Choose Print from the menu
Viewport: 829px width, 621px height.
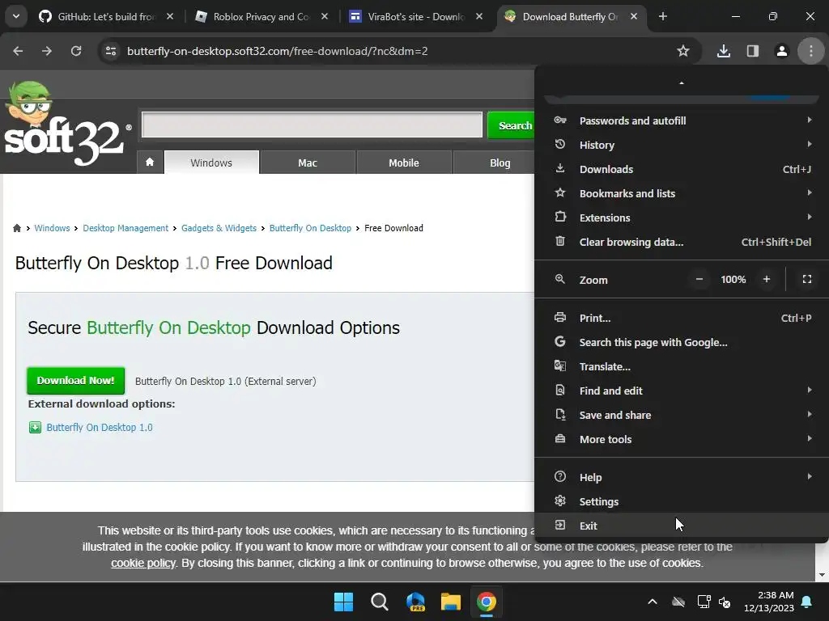pyautogui.click(x=682, y=318)
